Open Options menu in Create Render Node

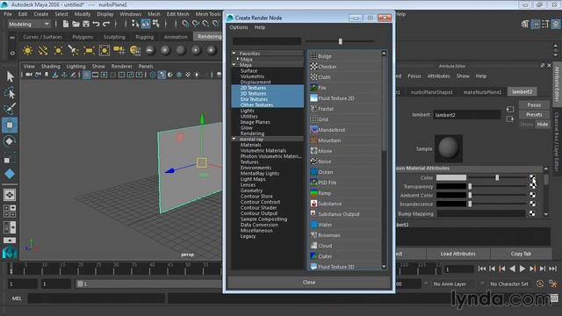coord(239,27)
